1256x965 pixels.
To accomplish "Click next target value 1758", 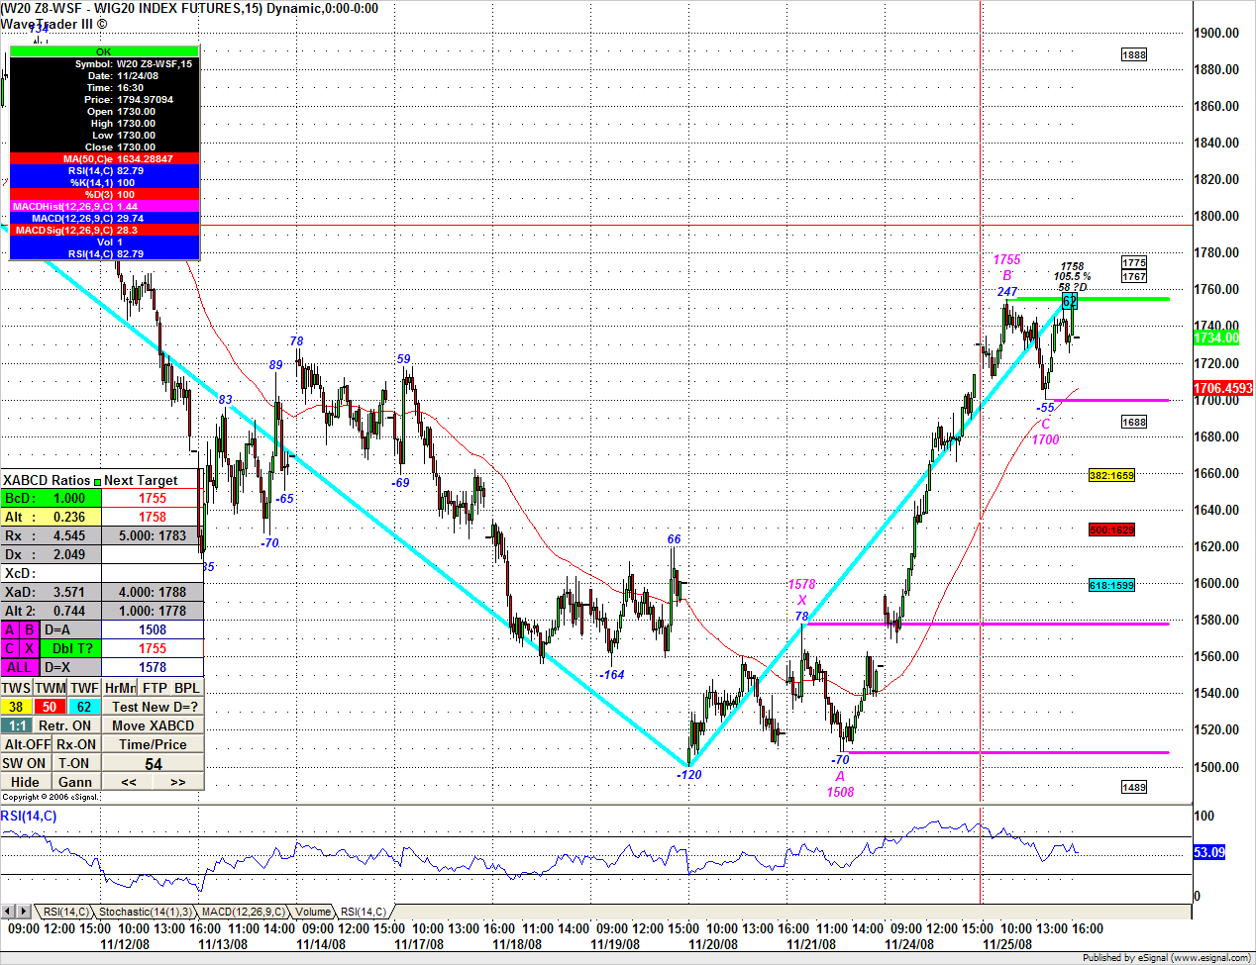I will pyautogui.click(x=153, y=517).
